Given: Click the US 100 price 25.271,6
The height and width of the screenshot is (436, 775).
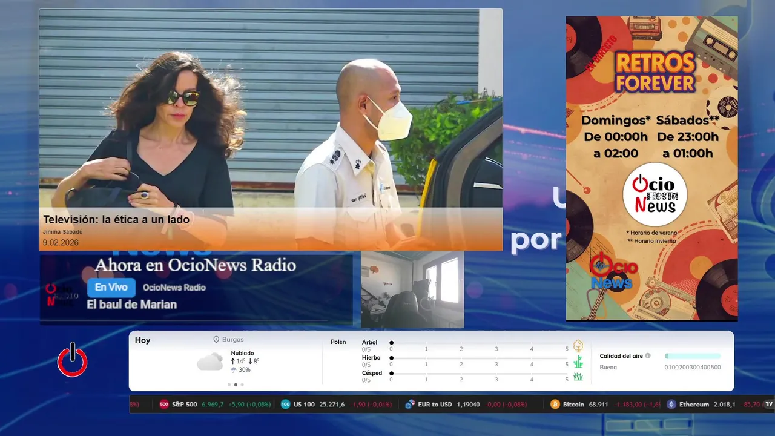Looking at the screenshot, I should (x=332, y=405).
